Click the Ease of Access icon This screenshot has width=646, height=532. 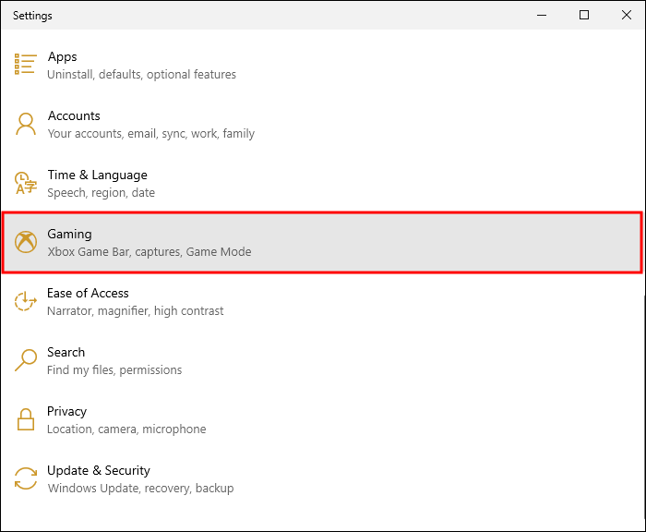[25, 301]
